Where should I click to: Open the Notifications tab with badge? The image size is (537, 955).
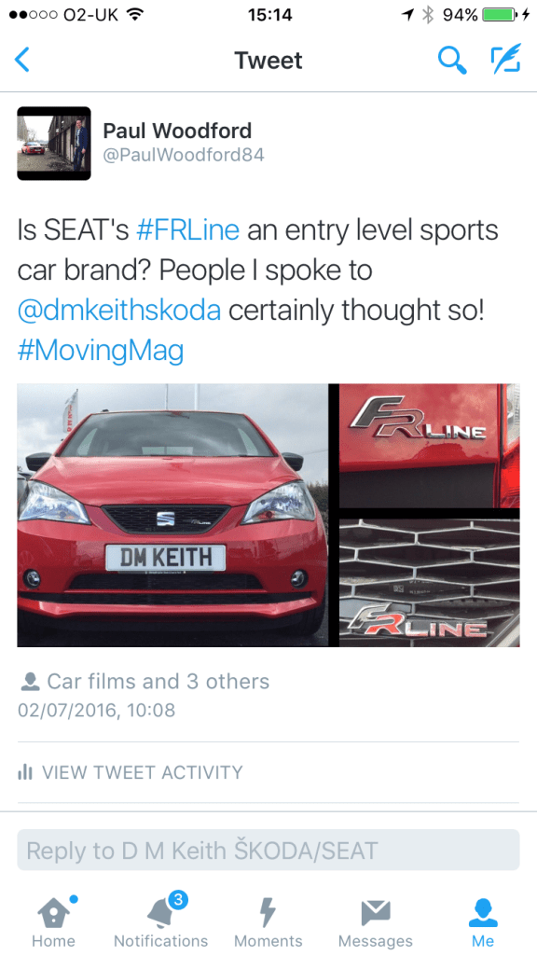click(160, 920)
